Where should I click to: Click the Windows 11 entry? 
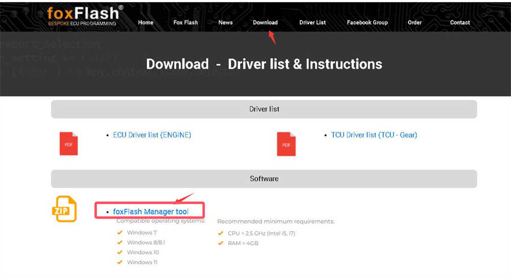click(x=142, y=262)
